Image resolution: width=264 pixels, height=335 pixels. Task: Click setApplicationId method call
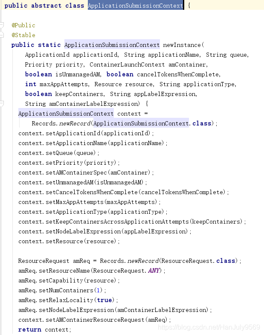73,133
